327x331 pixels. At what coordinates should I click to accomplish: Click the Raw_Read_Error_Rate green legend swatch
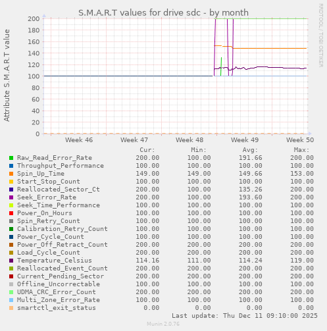11,158
